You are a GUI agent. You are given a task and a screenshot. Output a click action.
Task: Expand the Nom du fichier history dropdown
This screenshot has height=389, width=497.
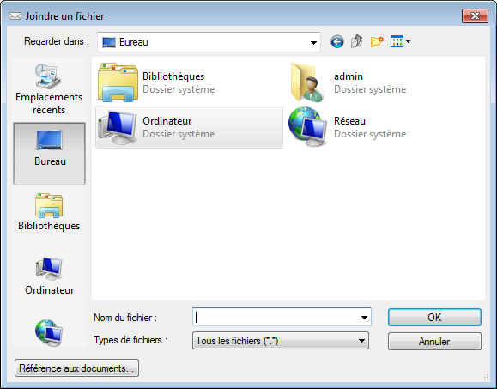364,317
